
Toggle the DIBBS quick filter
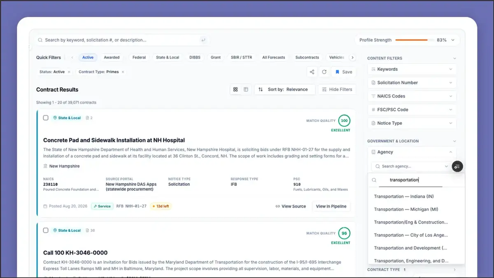(195, 57)
